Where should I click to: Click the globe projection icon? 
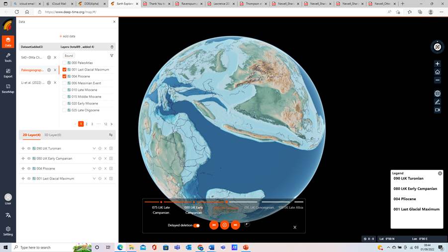[x=437, y=93]
